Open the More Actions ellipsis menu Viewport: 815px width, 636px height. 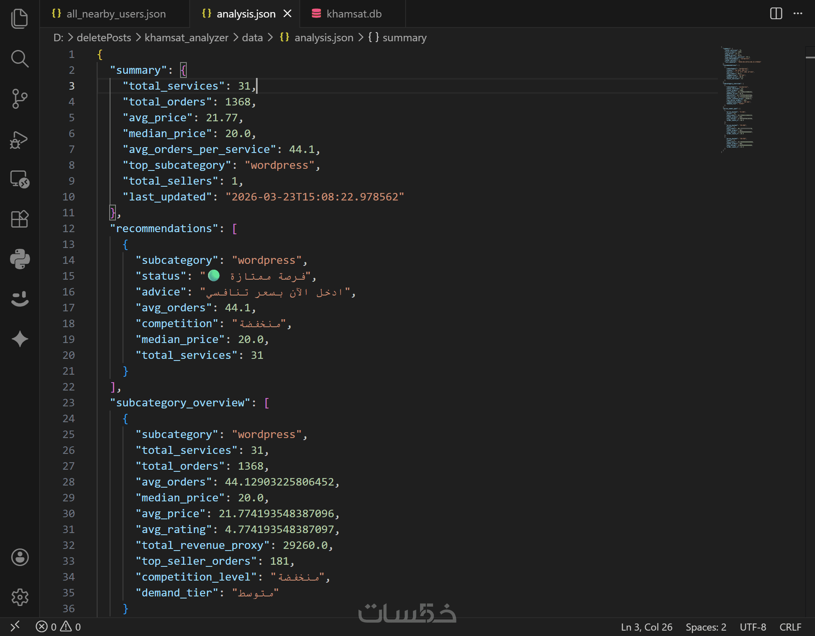click(x=798, y=14)
